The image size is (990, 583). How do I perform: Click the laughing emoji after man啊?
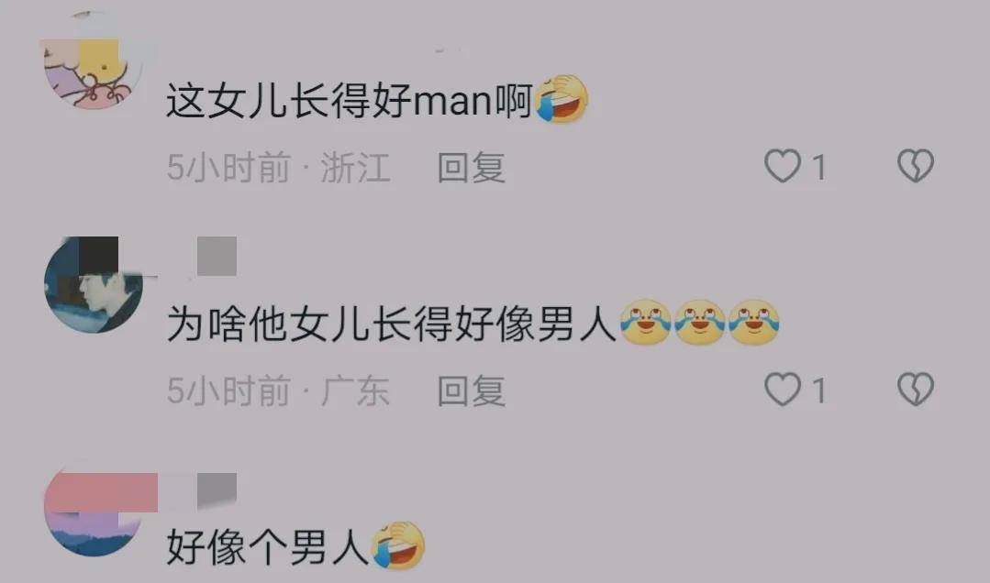click(562, 99)
